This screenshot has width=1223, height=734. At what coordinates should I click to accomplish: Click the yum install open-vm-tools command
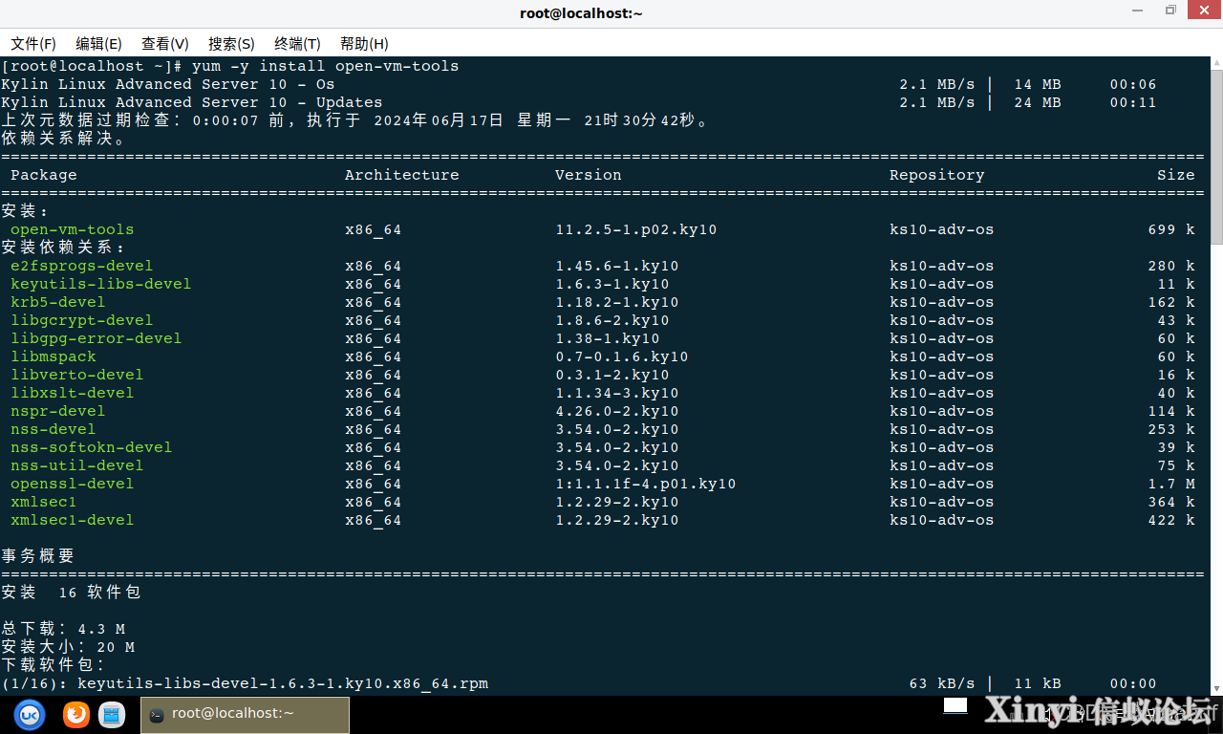pos(325,66)
